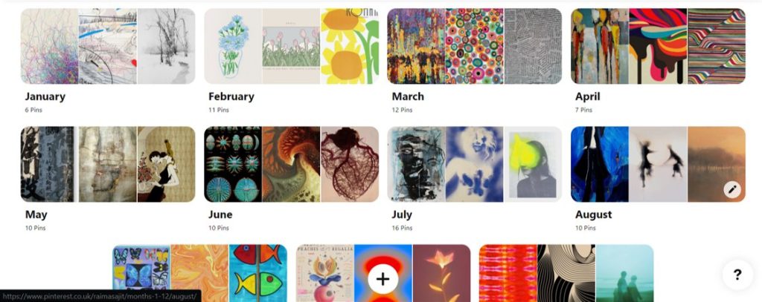Open the January board title
This screenshot has width=762, height=302.
pyautogui.click(x=45, y=96)
